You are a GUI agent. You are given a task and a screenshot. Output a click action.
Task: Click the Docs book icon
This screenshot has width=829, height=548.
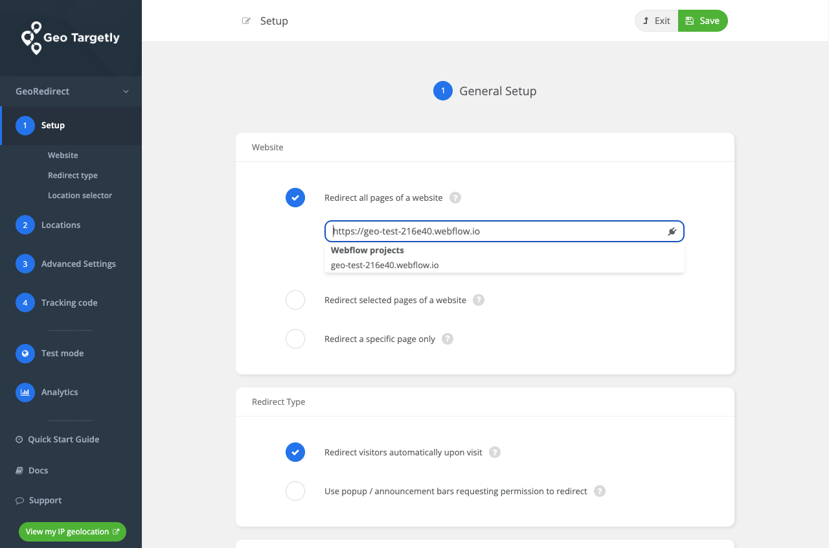click(x=19, y=470)
